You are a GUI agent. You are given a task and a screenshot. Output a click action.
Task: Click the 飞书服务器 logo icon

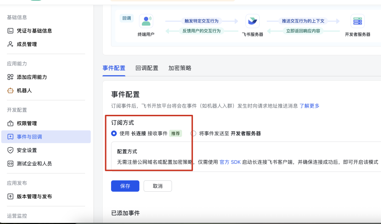tap(252, 21)
